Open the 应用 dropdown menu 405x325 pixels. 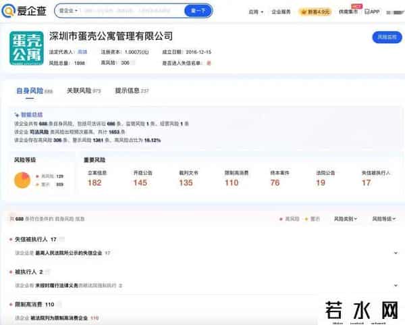click(256, 12)
